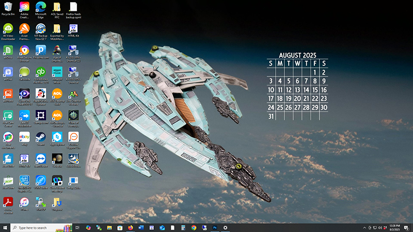Select the Age of Empires desktop icon
Image resolution: width=413 pixels, height=232 pixels.
point(57,54)
